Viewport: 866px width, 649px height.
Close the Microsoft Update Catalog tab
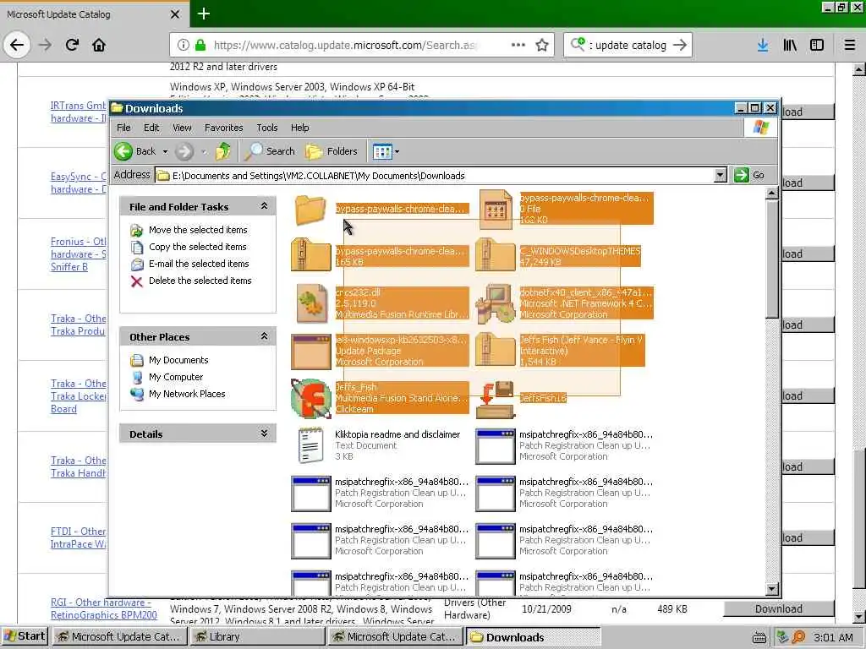tap(174, 14)
